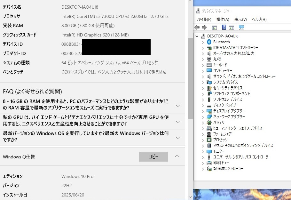Screen dimensions: 291x200
Task: Click the firmware category icon
Action: (x=209, y=134)
